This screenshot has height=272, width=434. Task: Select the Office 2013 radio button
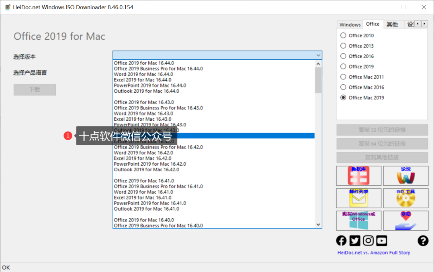pos(343,46)
